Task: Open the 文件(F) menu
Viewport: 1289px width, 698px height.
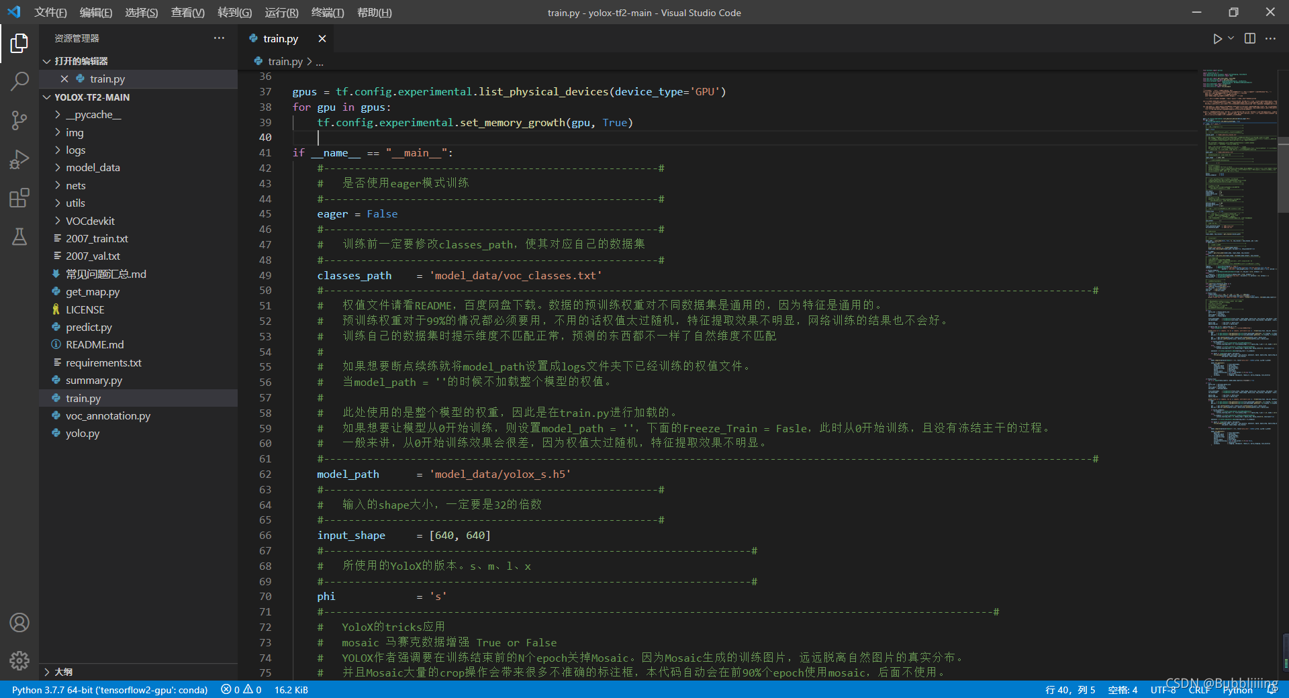Action: coord(50,13)
